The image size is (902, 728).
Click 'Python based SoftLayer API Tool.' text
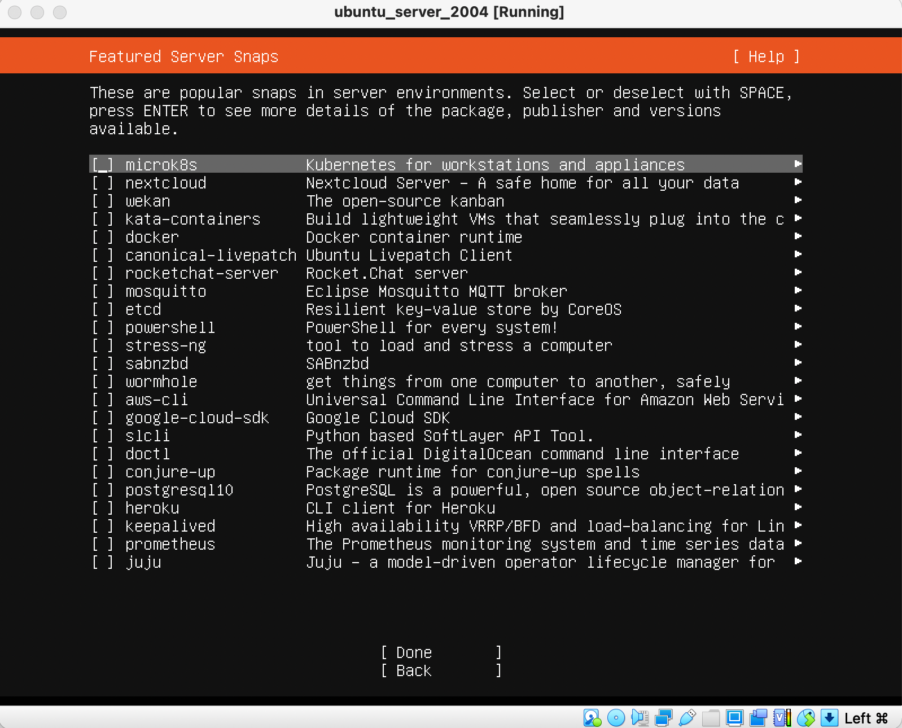[x=450, y=436]
